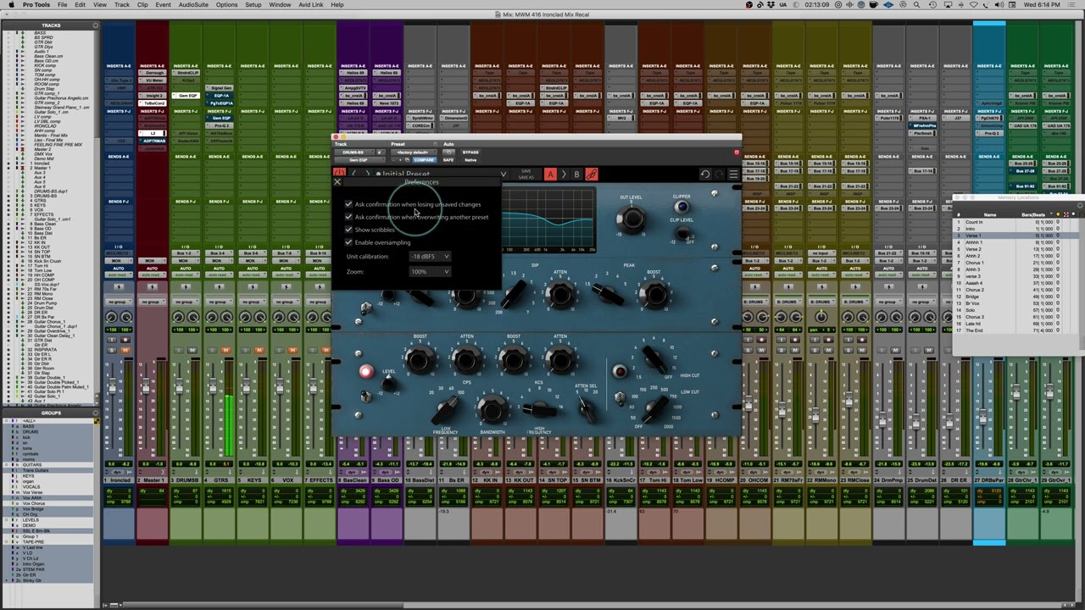Click the OUT LEVEL knob
The width and height of the screenshot is (1085, 610).
(631, 219)
